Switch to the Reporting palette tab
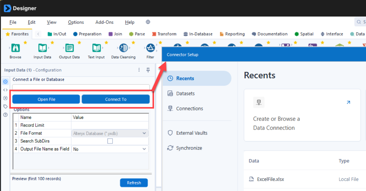The height and width of the screenshot is (191, 366). click(x=232, y=34)
